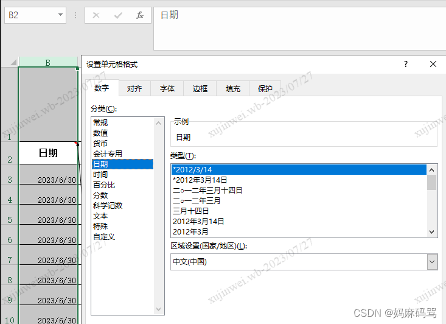The height and width of the screenshot is (324, 446).
Task: Open the 中文(中国) locale dropdown
Action: click(x=432, y=262)
